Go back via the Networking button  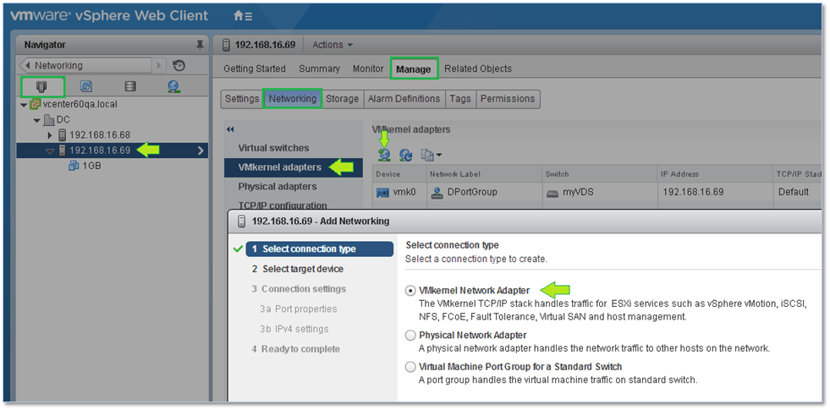point(85,66)
